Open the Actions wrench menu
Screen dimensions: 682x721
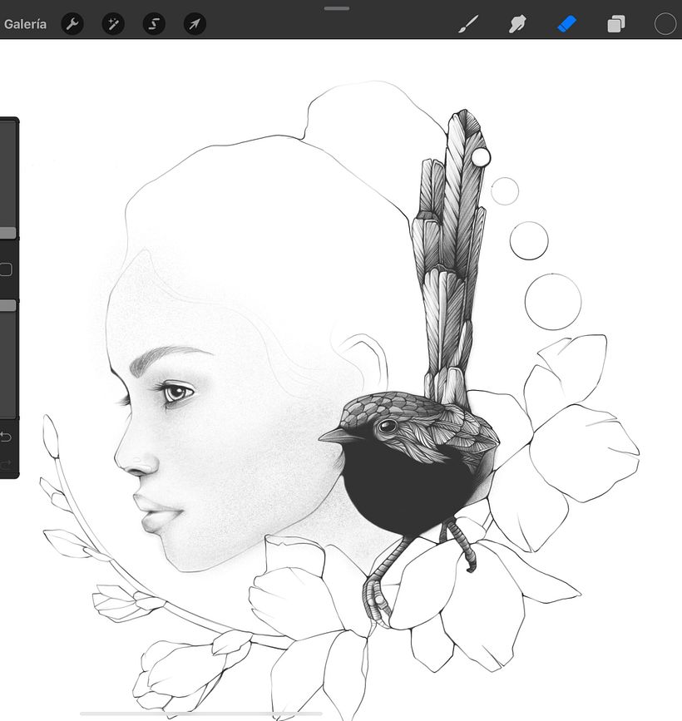(x=72, y=24)
